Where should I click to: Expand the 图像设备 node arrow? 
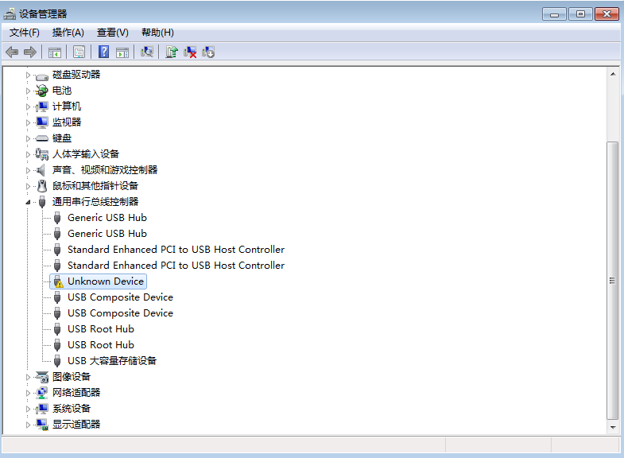[x=28, y=377]
